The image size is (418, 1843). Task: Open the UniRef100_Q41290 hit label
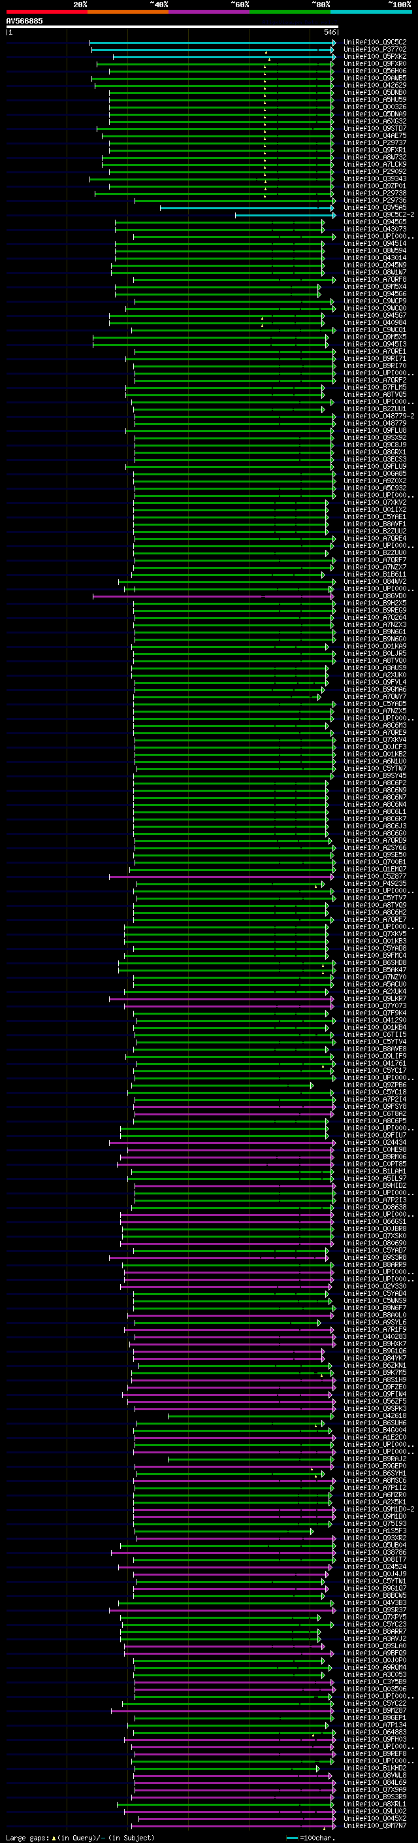coord(375,1021)
